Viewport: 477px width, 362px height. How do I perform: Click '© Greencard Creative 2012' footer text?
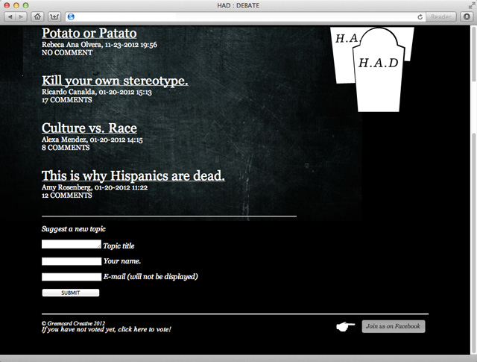pyautogui.click(x=73, y=323)
